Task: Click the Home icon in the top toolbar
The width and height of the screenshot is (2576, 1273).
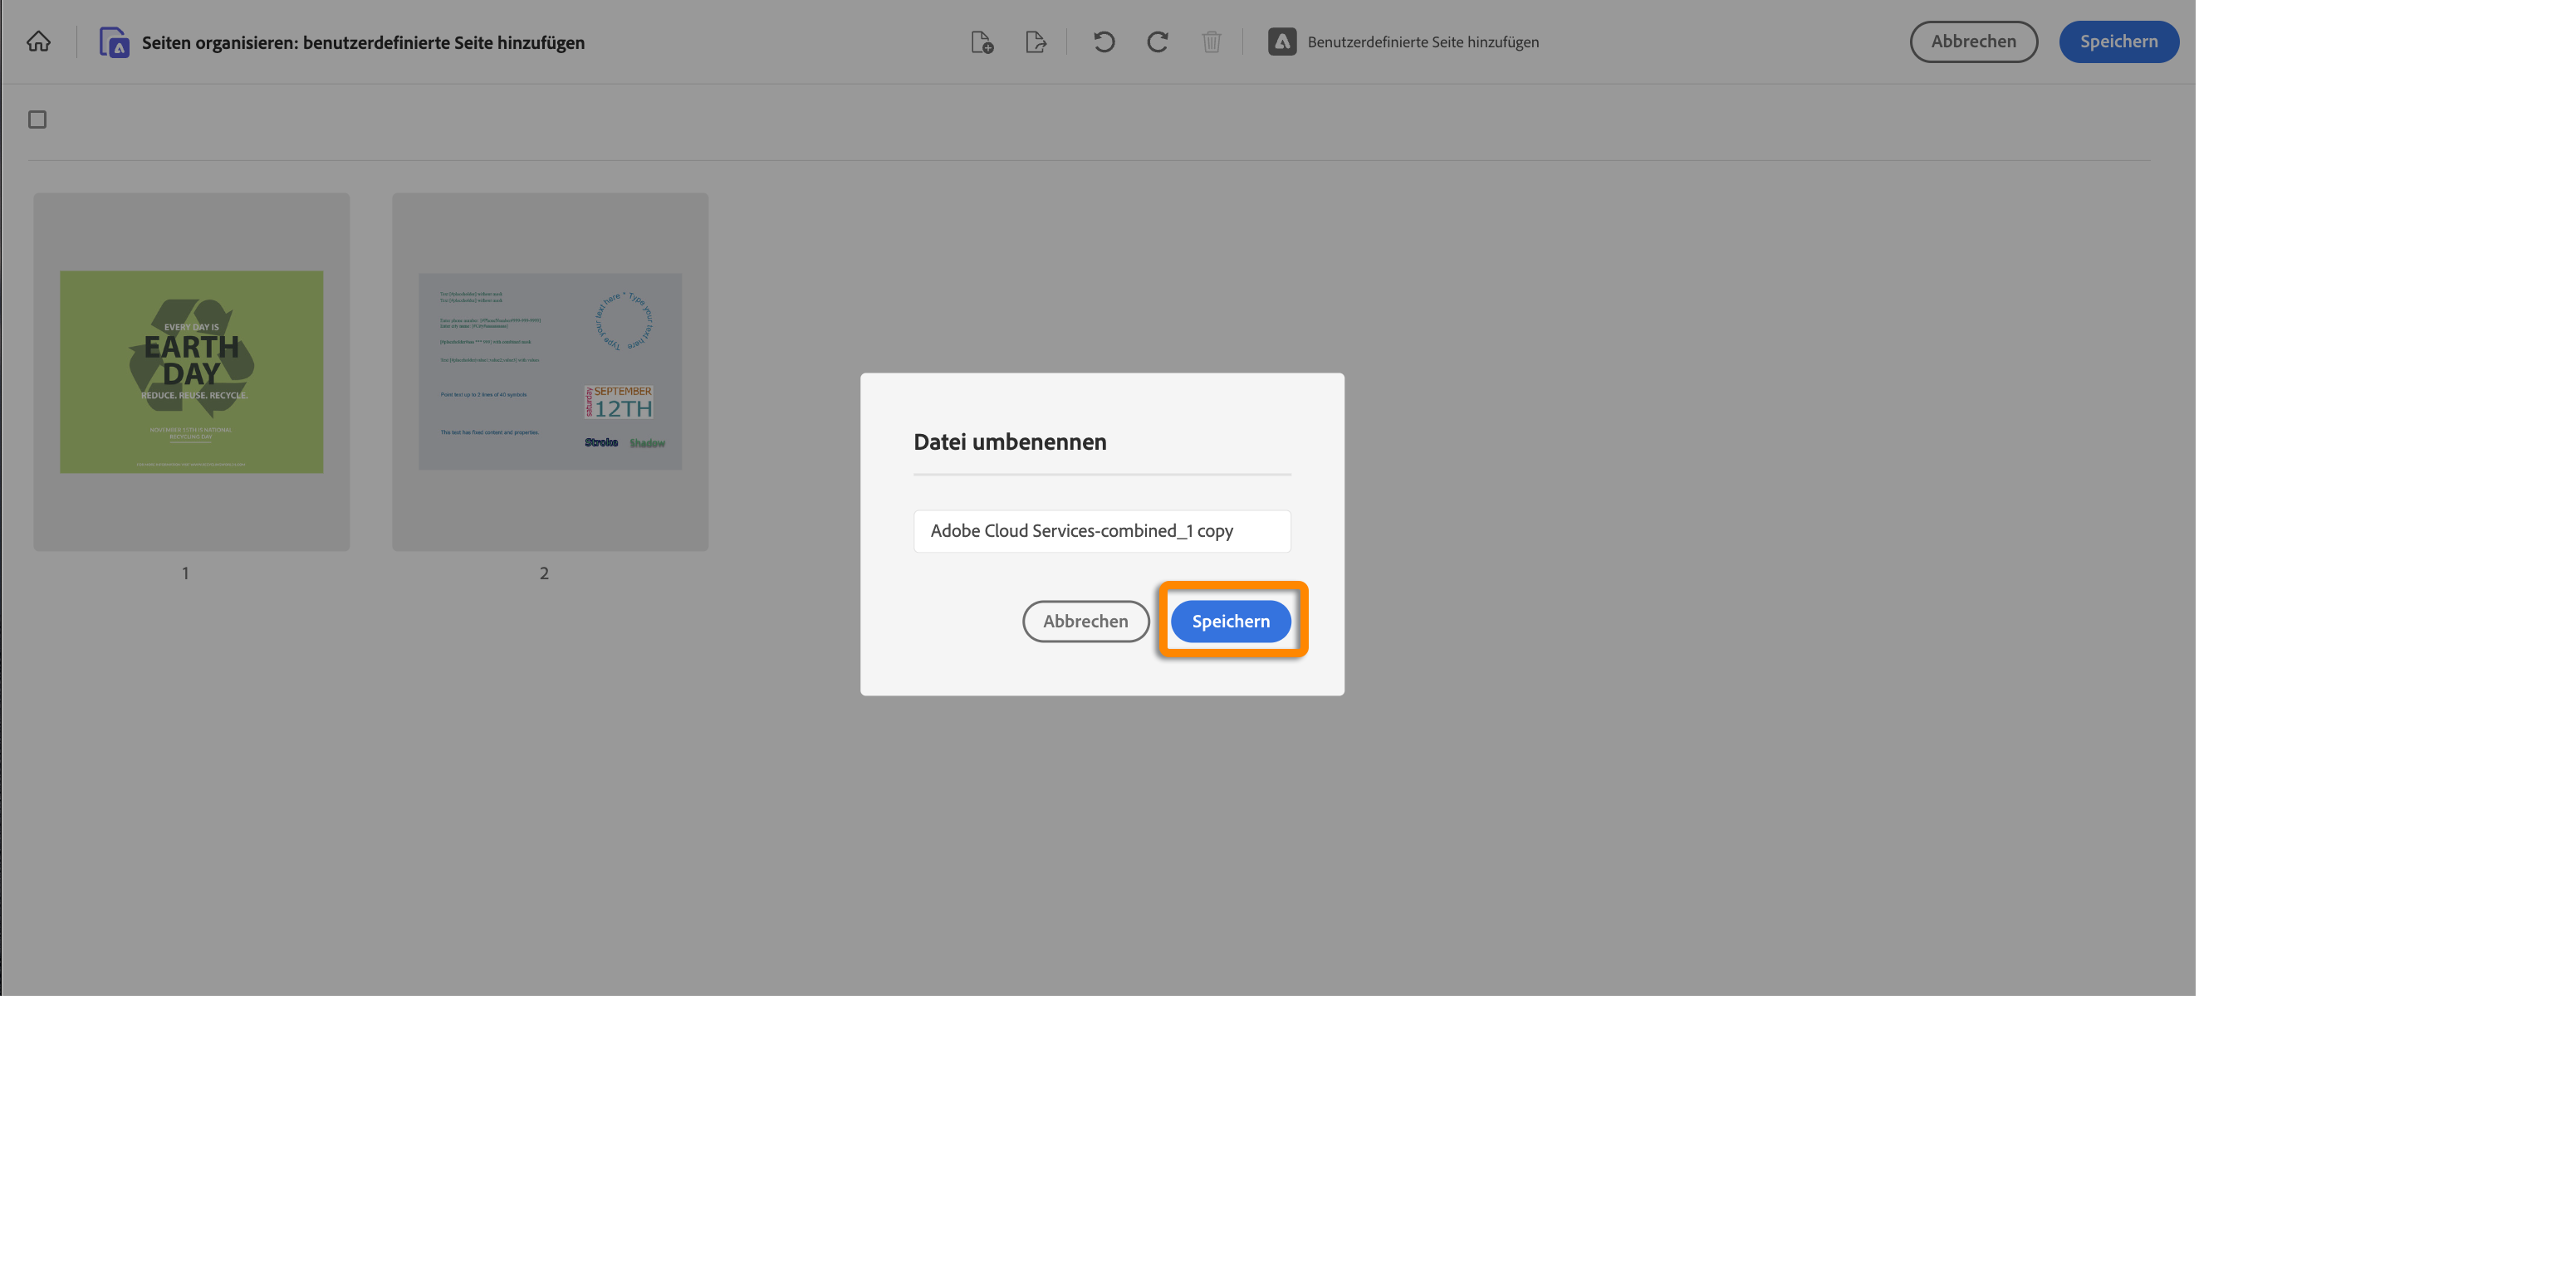Action: [x=38, y=41]
